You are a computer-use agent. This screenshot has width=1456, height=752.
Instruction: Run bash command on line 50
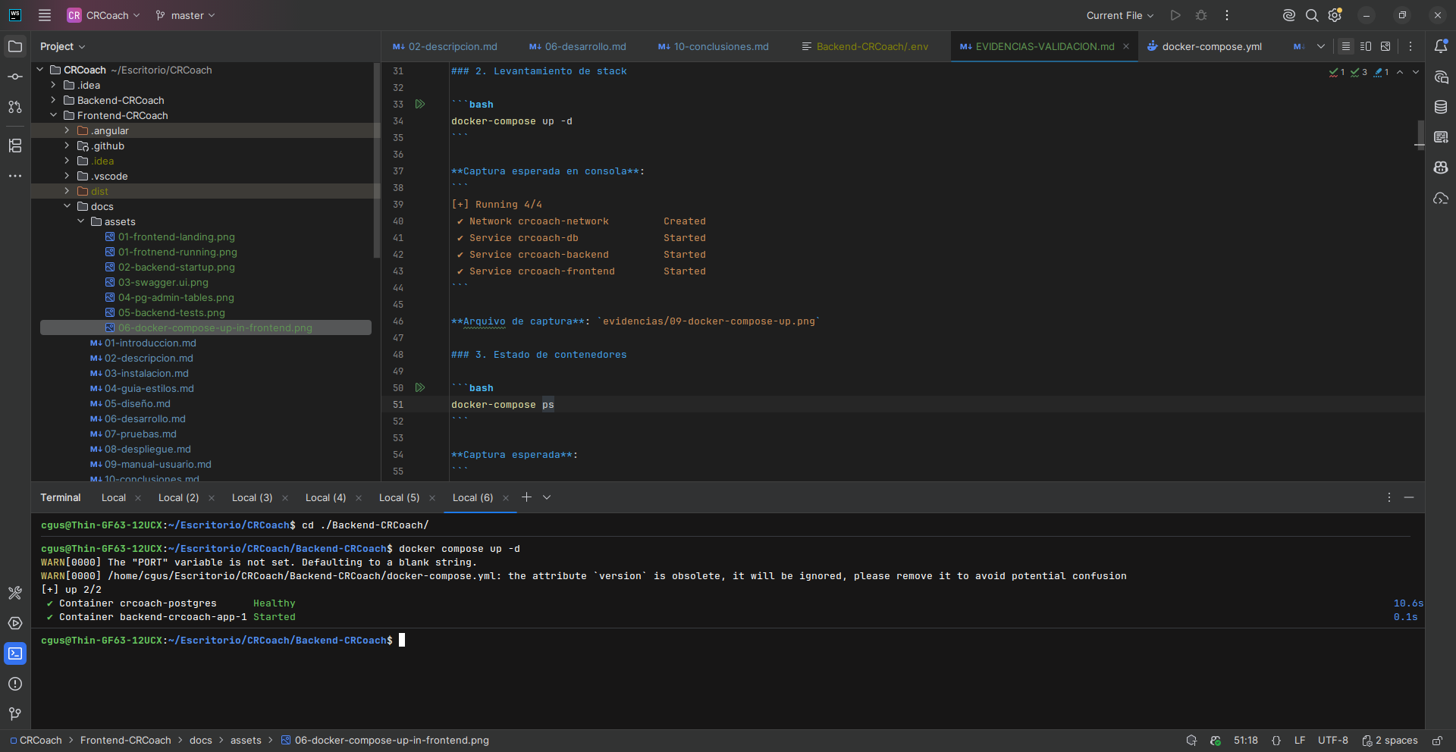tap(420, 387)
